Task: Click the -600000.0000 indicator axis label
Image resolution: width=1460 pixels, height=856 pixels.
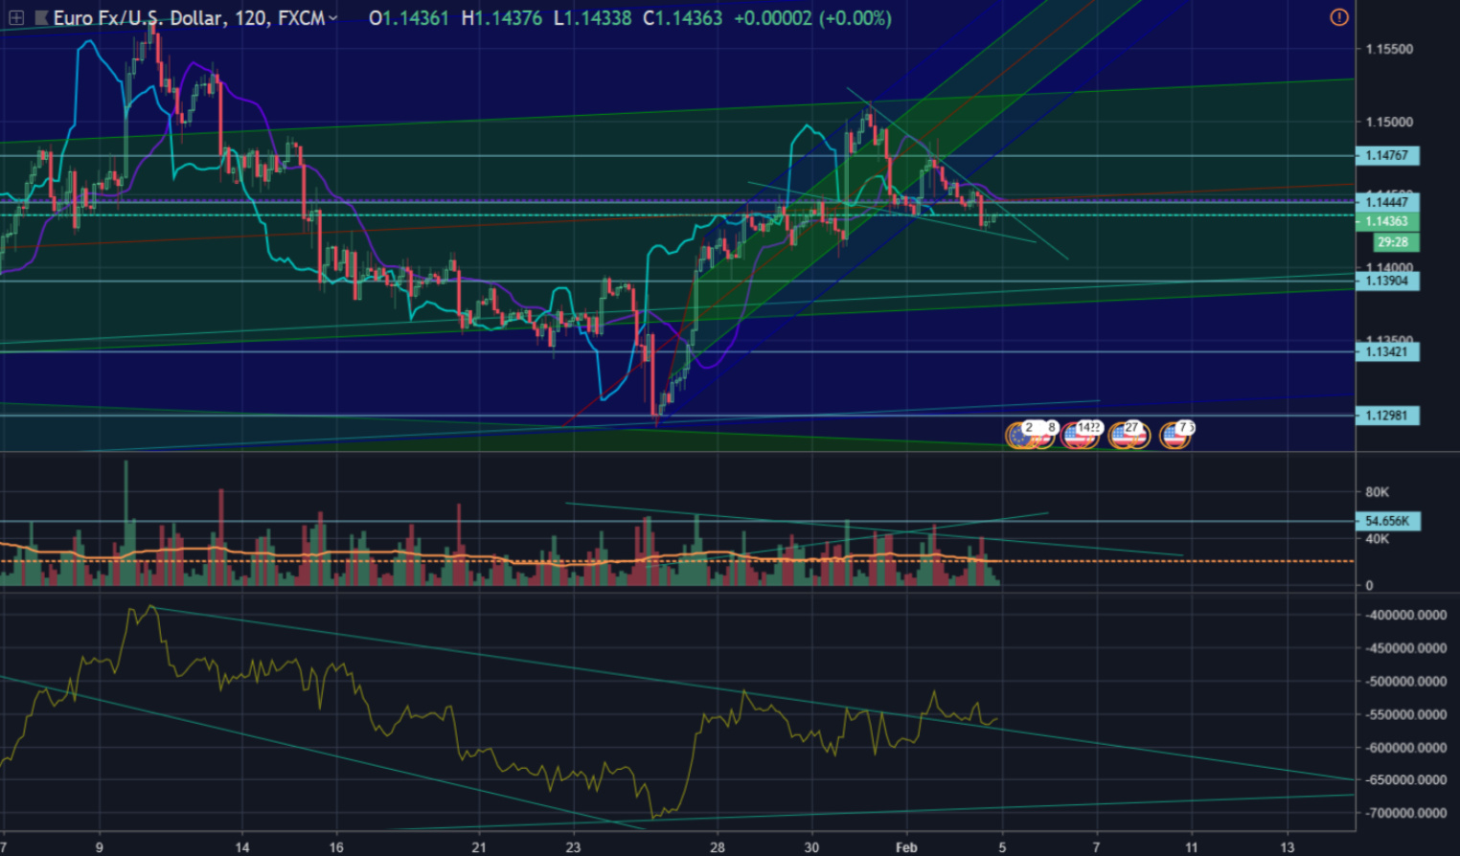Action: pyautogui.click(x=1405, y=748)
